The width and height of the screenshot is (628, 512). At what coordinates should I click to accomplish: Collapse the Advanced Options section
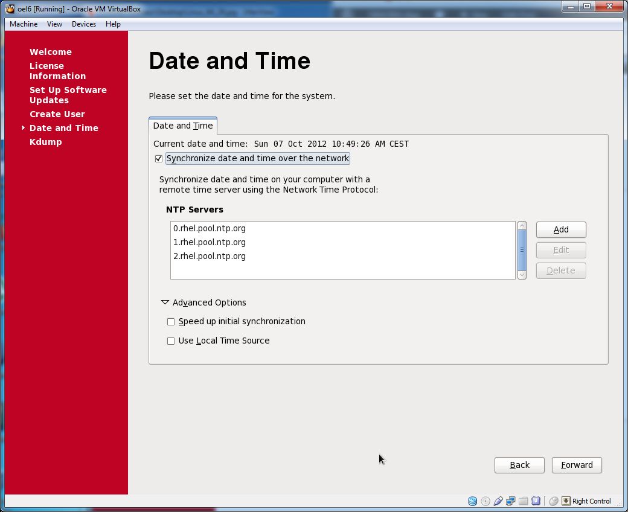165,302
